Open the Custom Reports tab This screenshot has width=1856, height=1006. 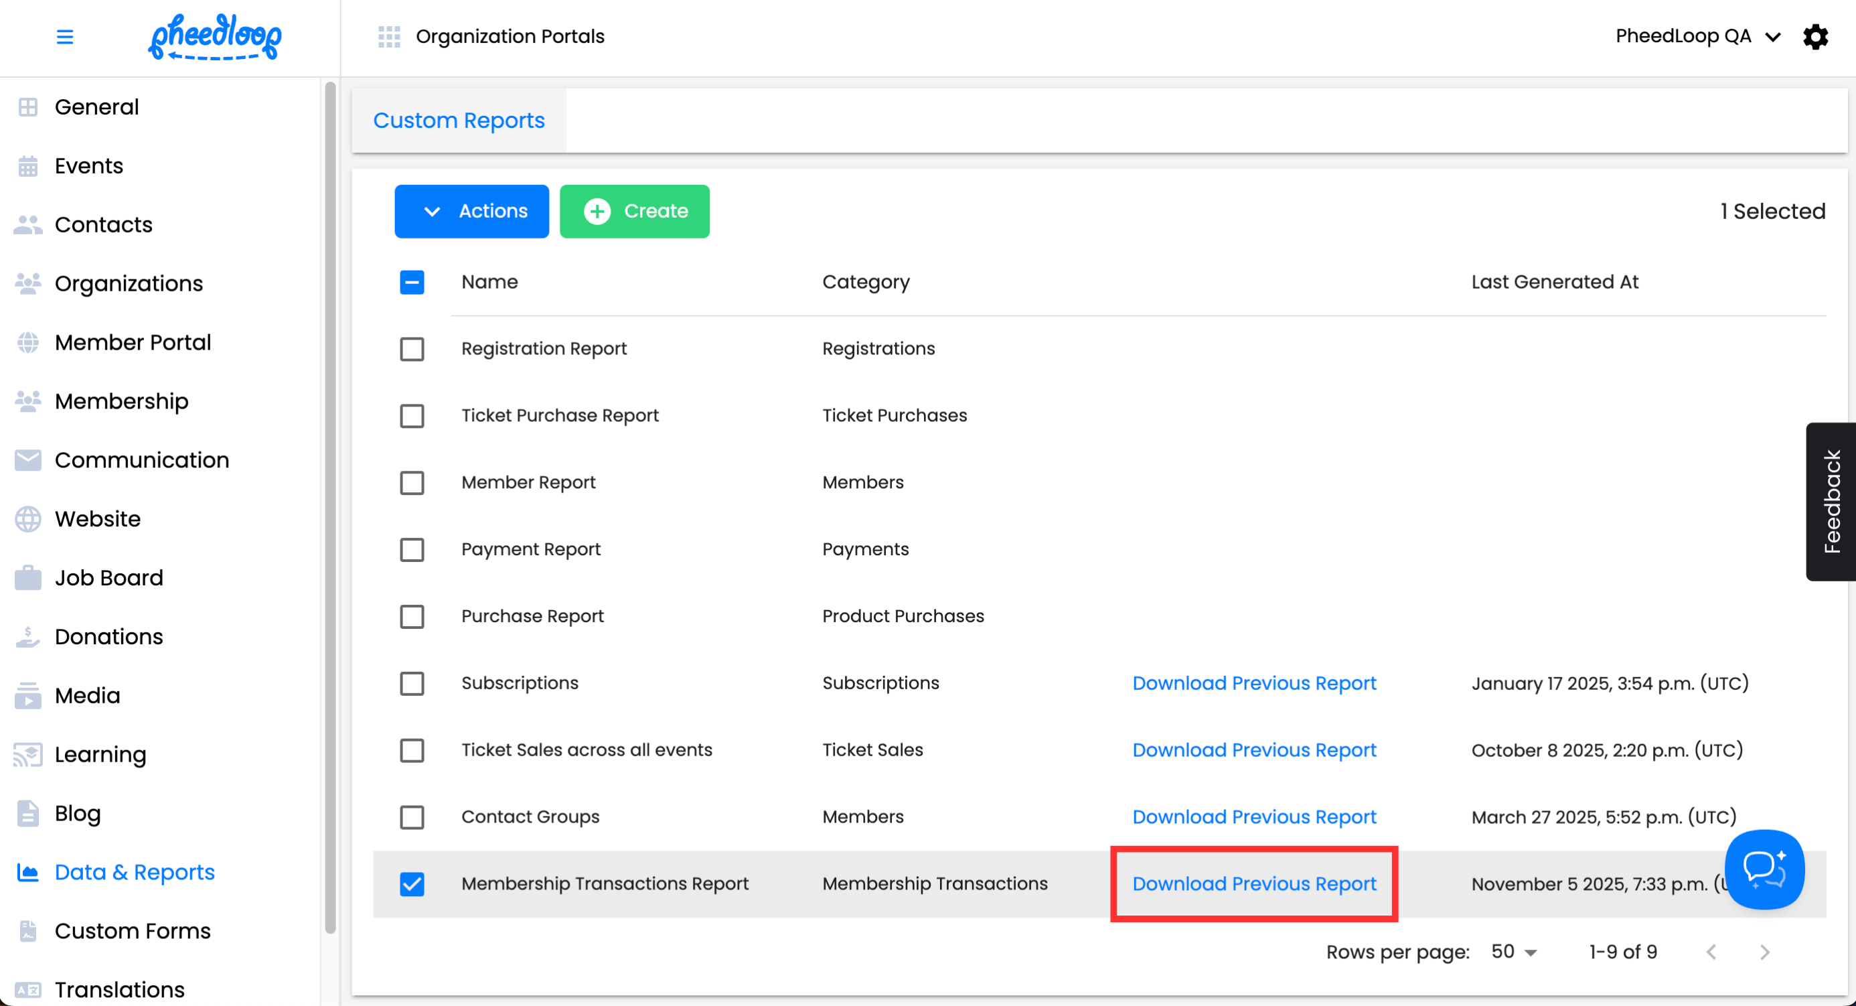click(459, 121)
